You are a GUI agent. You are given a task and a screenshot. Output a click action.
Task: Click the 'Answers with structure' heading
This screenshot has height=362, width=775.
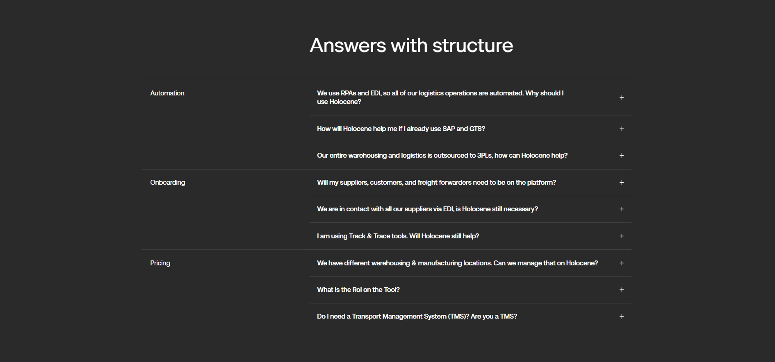click(x=411, y=45)
